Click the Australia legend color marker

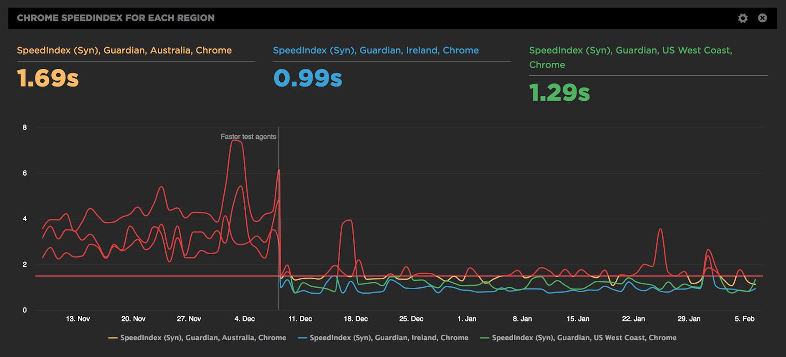[x=113, y=338]
